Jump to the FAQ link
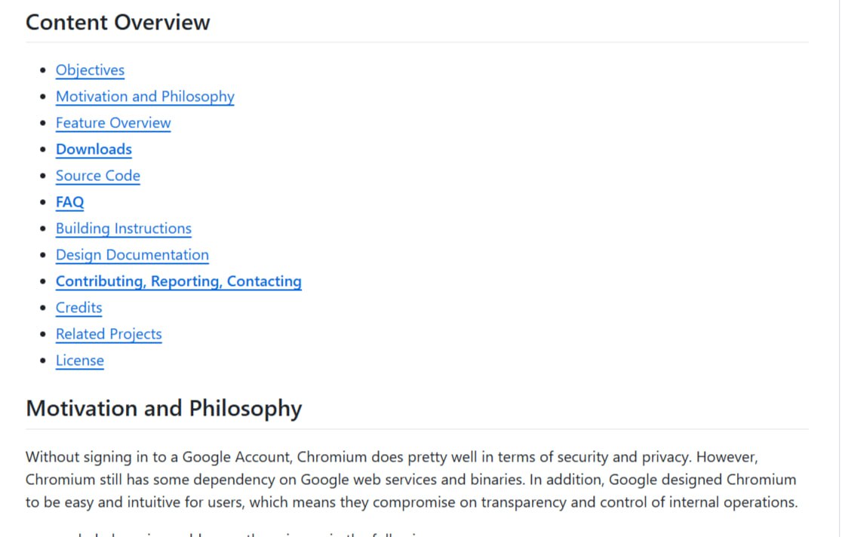 [x=69, y=202]
